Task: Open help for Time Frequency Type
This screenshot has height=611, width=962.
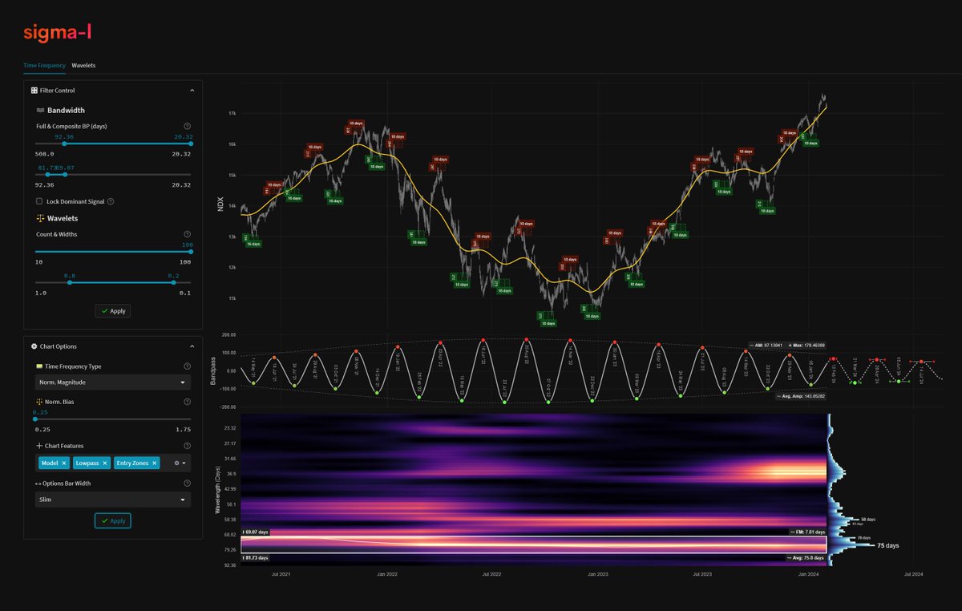Action: (187, 366)
